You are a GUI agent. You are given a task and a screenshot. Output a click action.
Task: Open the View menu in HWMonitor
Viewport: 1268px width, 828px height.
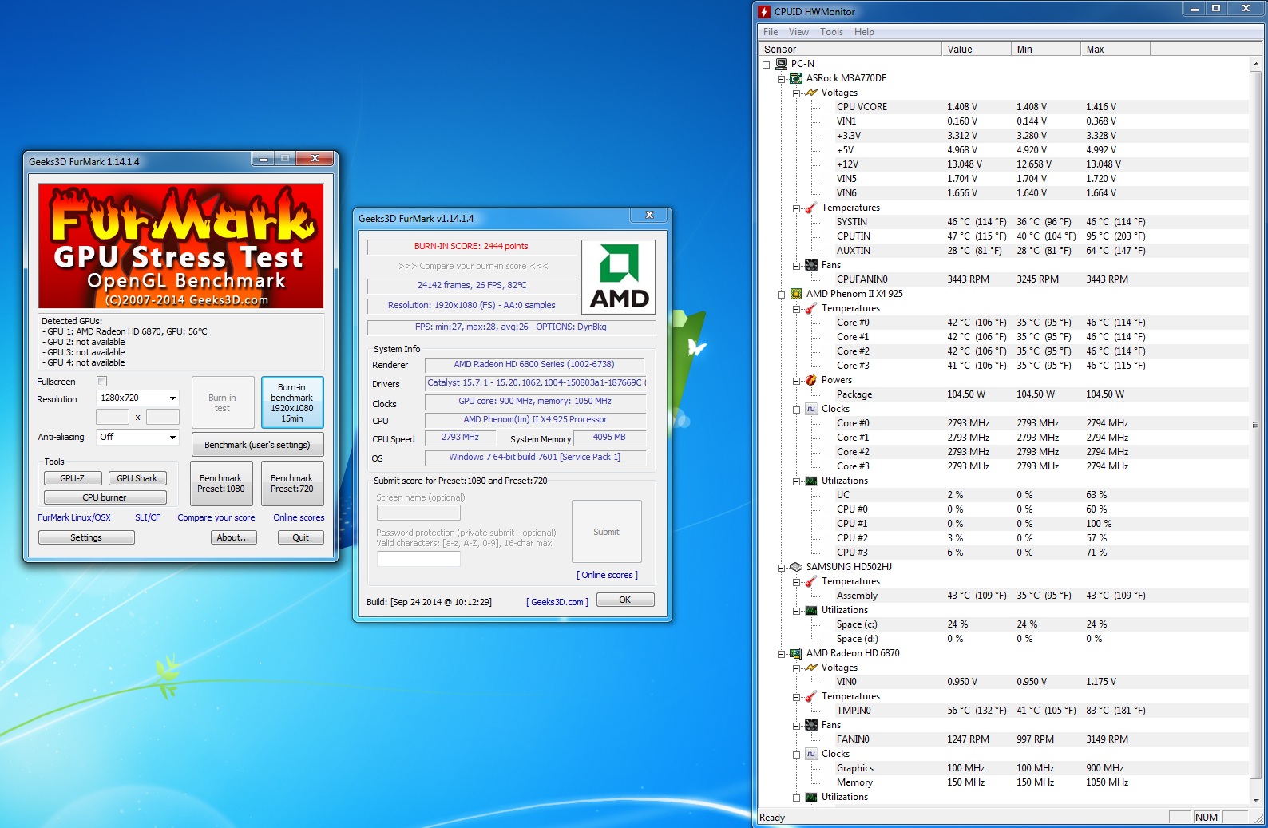click(798, 32)
